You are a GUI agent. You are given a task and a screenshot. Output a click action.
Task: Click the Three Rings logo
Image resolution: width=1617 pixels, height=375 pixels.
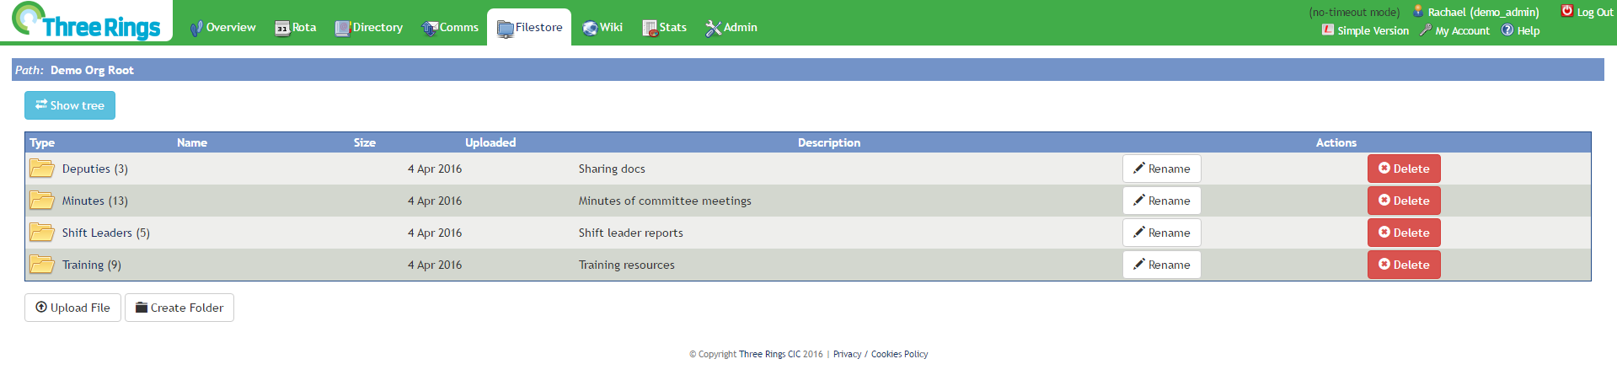tap(86, 21)
